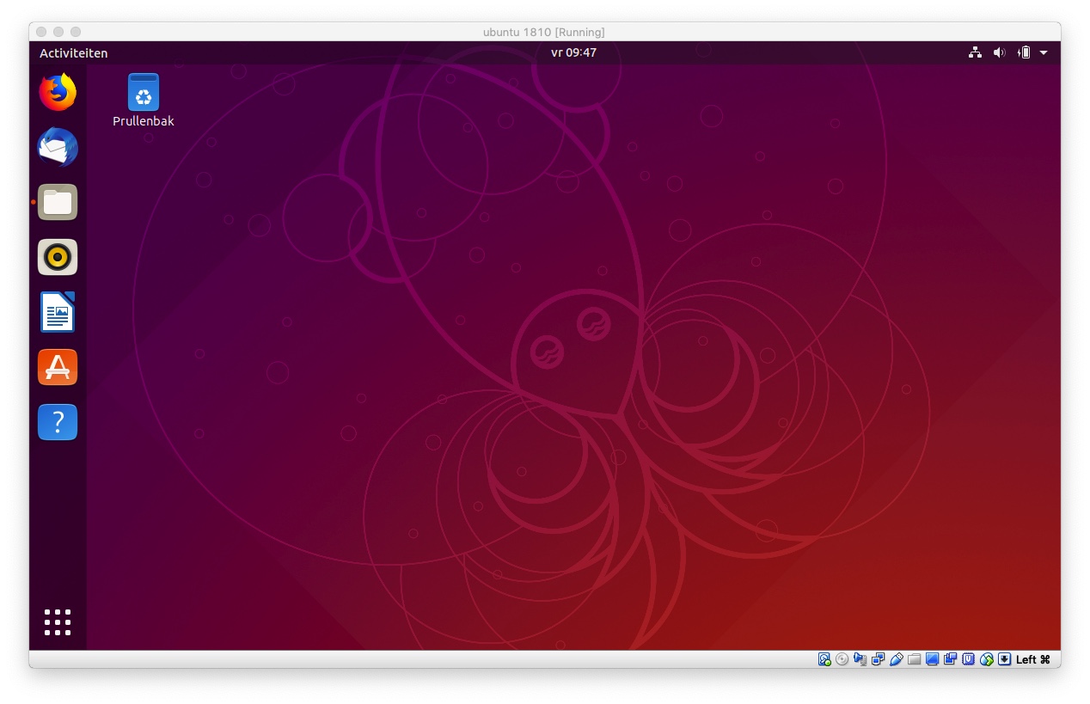
Task: Click the VirtualBox keyboard capture arrow indicator
Action: 1004,659
